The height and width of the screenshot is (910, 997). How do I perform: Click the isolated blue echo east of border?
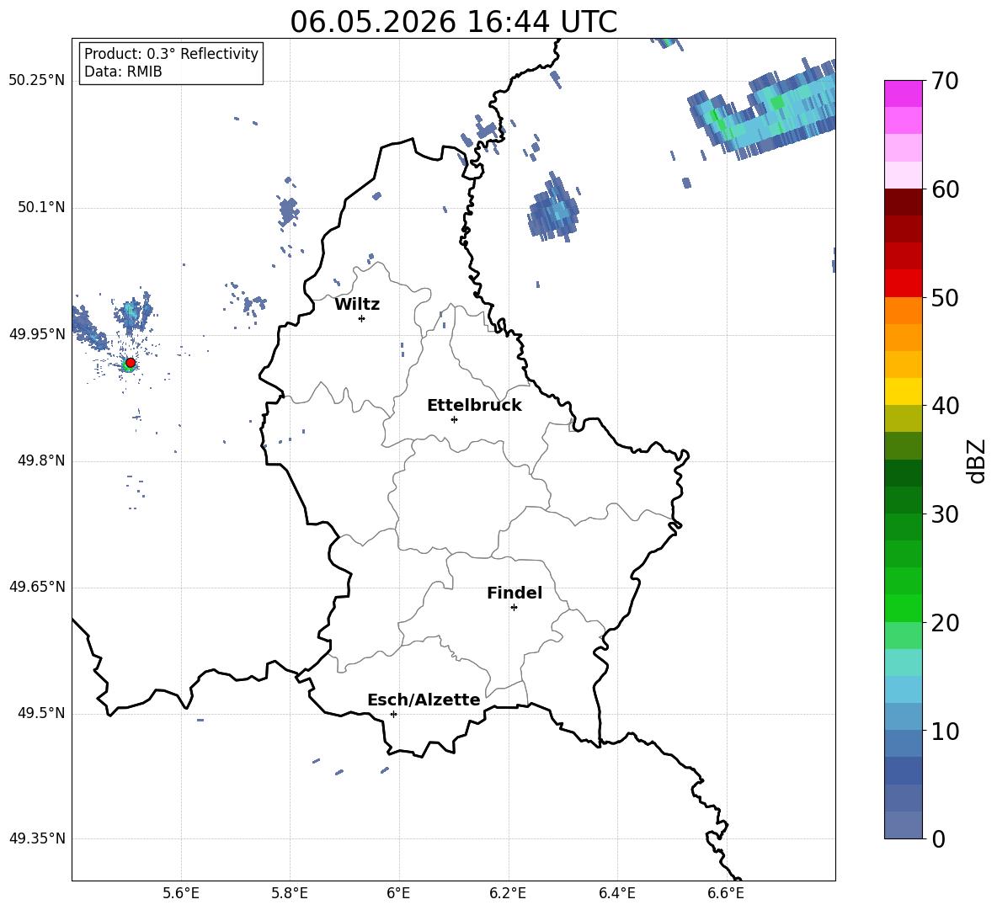click(x=553, y=208)
